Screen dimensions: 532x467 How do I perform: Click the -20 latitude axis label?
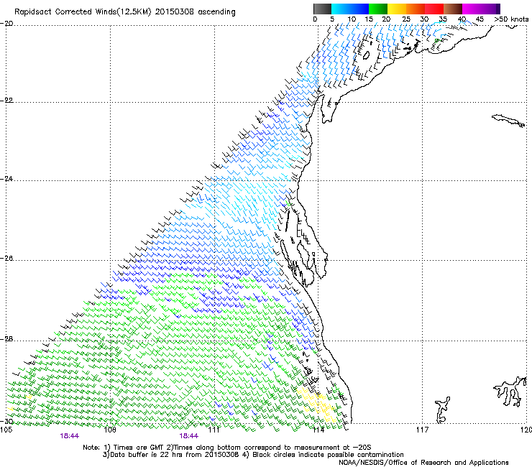coord(6,24)
